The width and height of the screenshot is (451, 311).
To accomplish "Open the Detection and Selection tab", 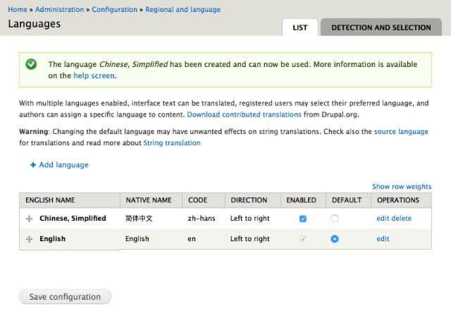I will tap(381, 28).
